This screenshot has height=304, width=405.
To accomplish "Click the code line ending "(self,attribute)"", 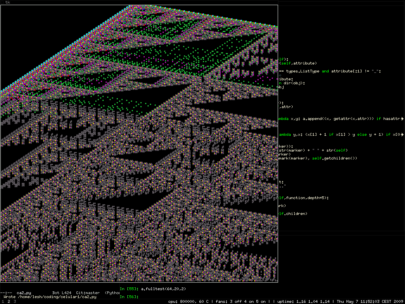I will [297, 63].
